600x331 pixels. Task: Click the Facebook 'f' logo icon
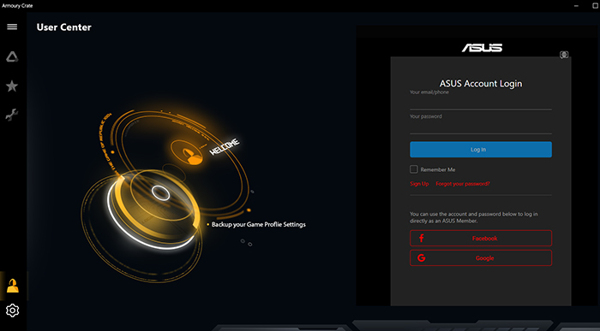[x=422, y=239]
